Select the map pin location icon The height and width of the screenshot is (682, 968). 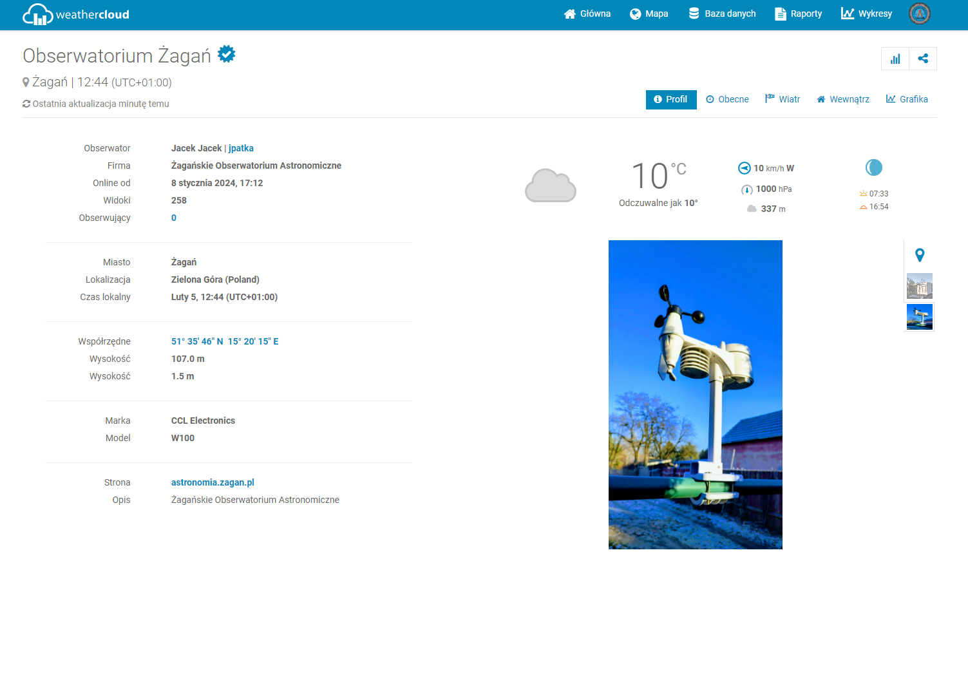pos(920,255)
